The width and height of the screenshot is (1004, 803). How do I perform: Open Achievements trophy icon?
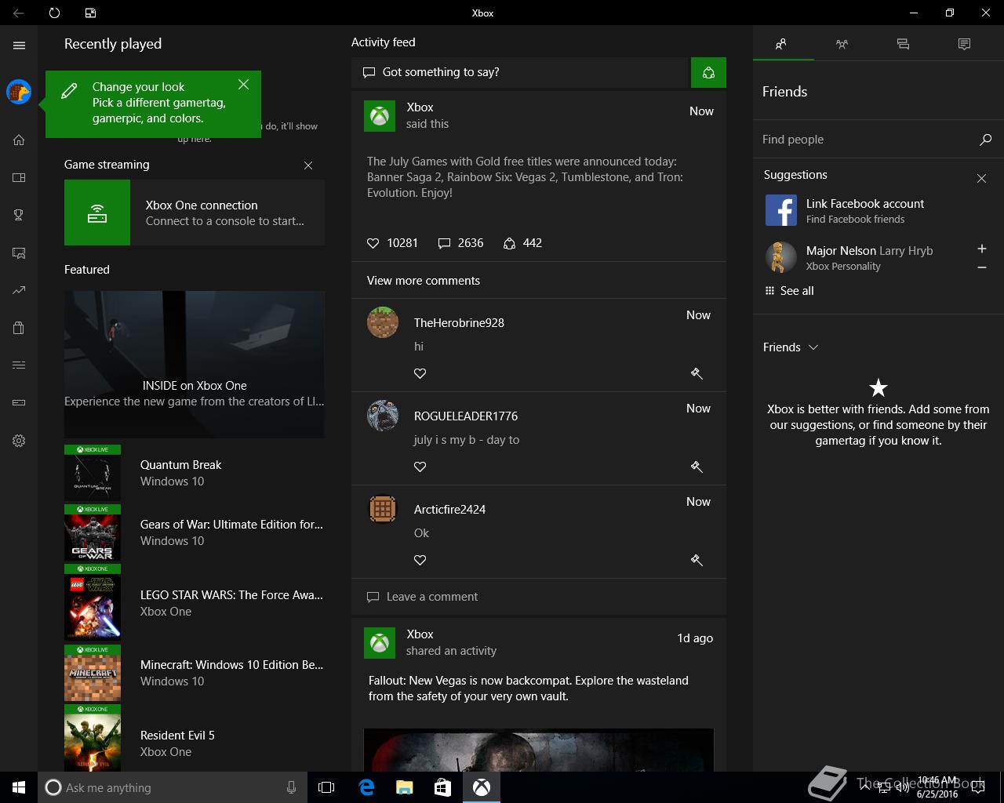[19, 215]
